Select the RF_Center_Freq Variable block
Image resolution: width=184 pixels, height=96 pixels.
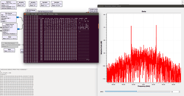pyautogui.click(x=57, y=4)
